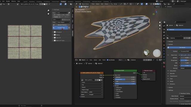The image size is (191, 107).
Task: Select solid shading mode icon
Action: [x=156, y=4]
